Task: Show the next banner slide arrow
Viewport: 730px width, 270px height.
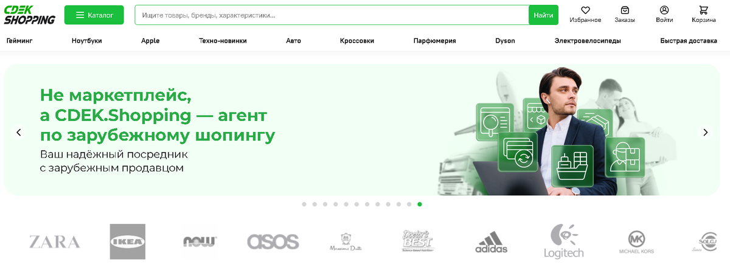Action: tap(705, 132)
